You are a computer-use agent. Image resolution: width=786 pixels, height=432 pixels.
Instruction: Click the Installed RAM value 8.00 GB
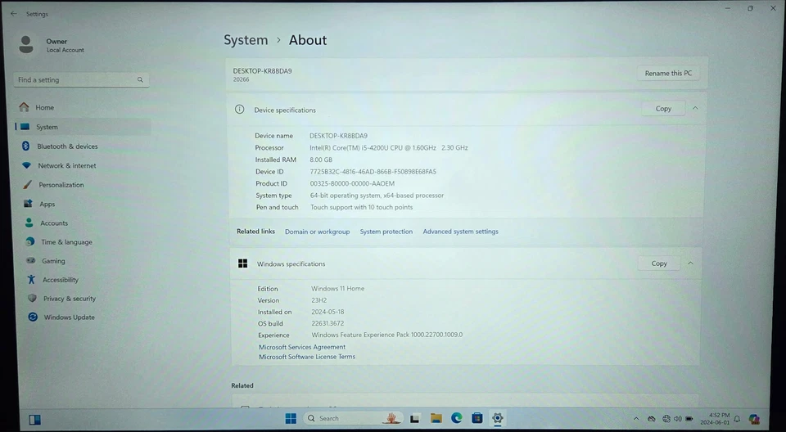321,160
